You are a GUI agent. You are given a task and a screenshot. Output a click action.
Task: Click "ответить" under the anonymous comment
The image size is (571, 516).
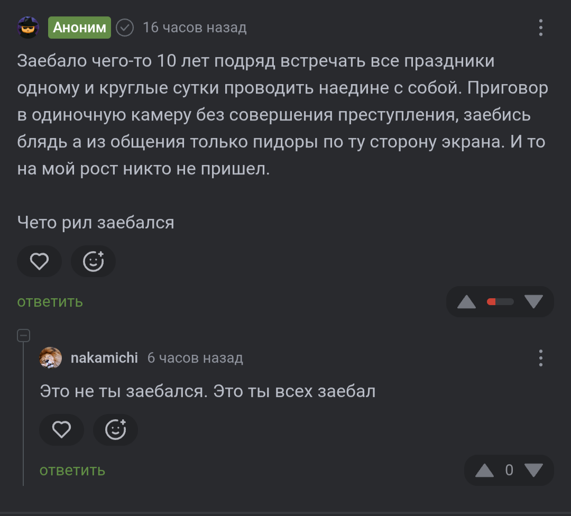tap(50, 302)
